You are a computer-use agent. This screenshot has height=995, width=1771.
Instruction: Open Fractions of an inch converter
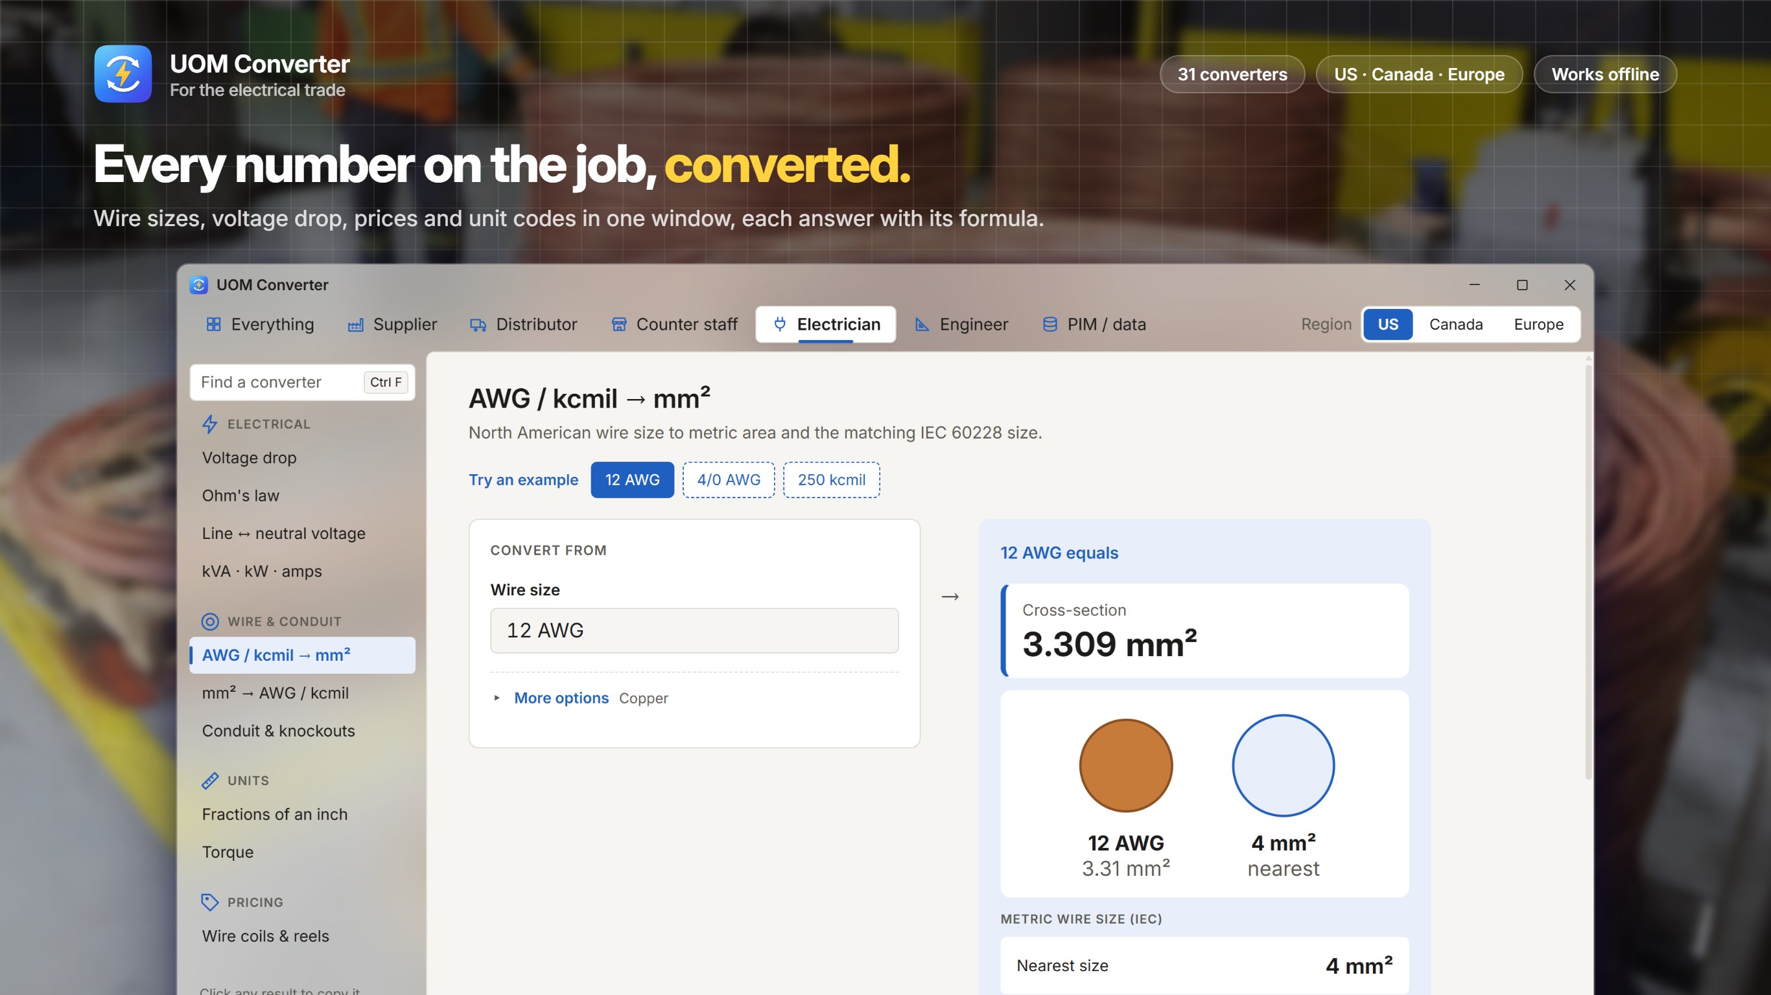[303, 814]
